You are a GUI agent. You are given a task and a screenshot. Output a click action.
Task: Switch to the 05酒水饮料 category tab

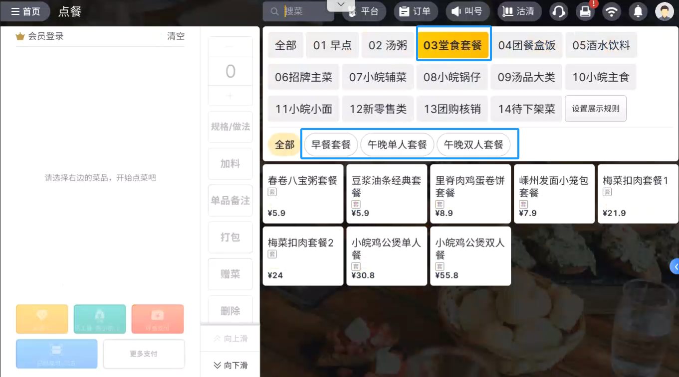pos(601,45)
